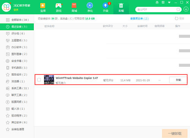Open the 净化 cleanup tab
The image size is (190, 138).
tap(90, 7)
